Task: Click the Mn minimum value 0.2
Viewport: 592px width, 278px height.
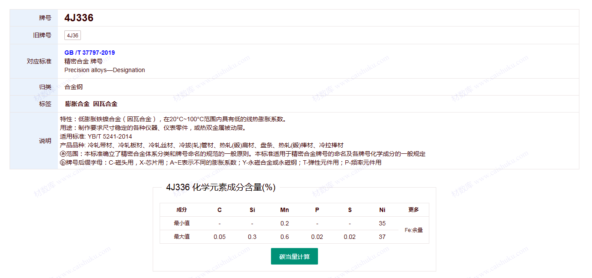Action: pos(284,223)
